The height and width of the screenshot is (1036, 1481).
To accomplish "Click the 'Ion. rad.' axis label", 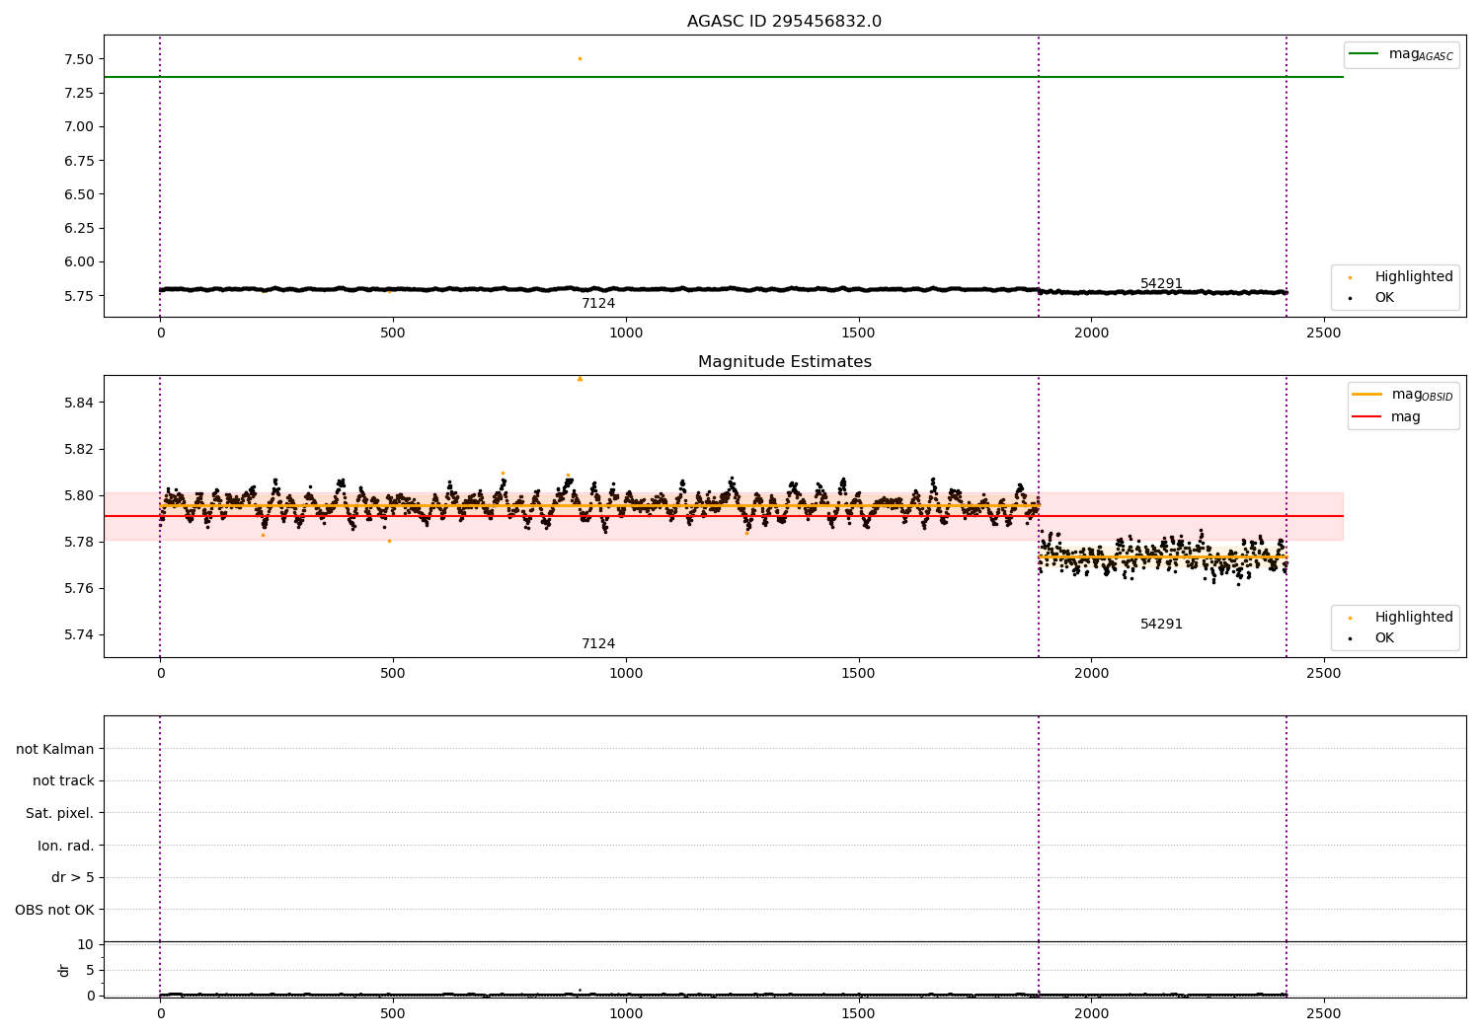I will pyautogui.click(x=66, y=847).
